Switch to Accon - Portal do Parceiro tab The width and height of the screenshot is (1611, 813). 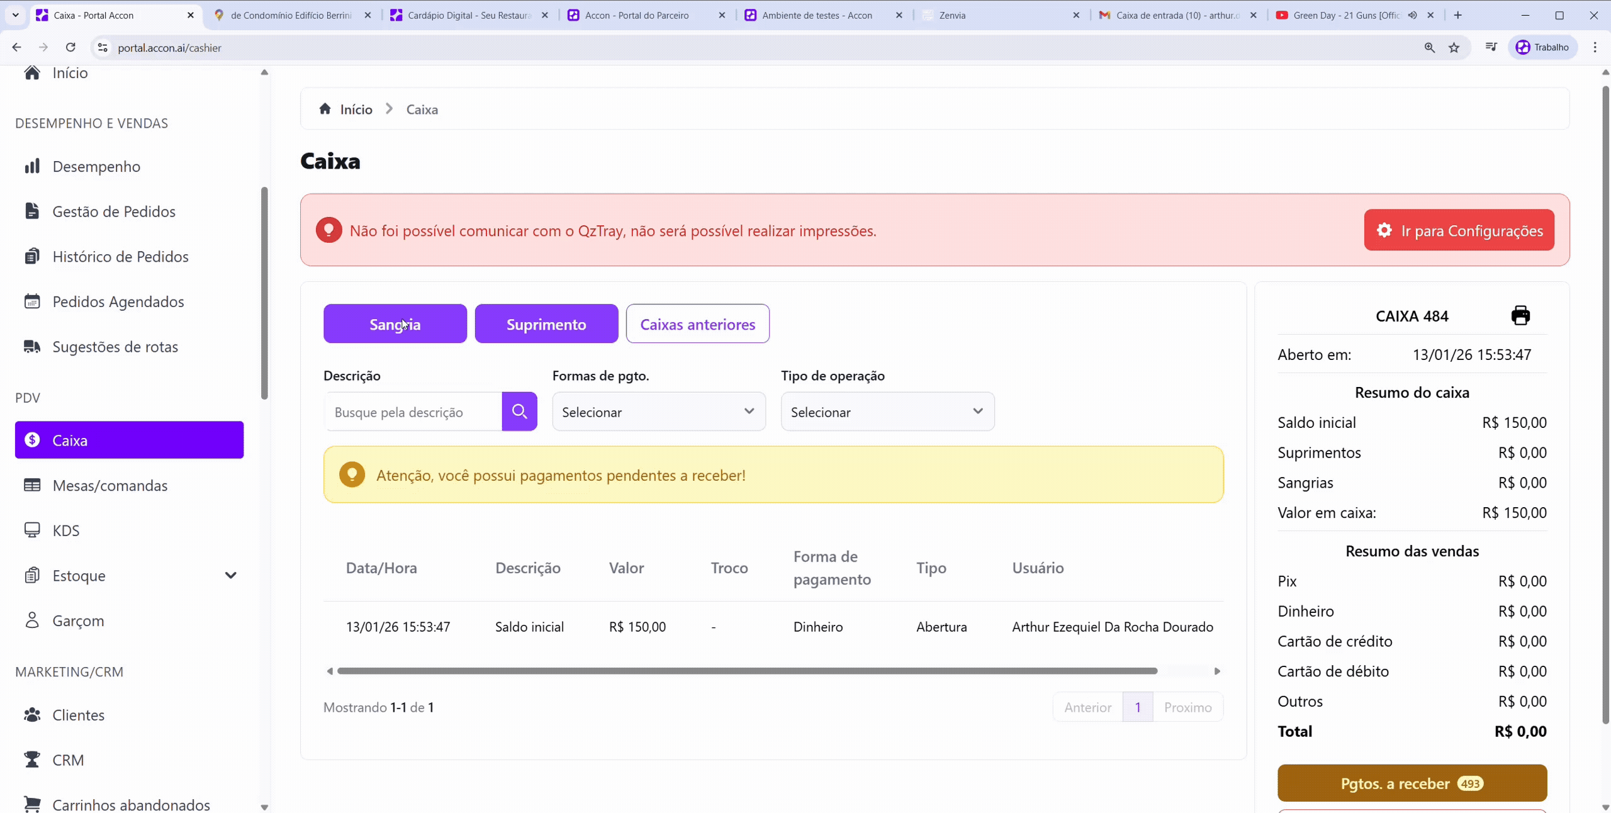pyautogui.click(x=636, y=15)
